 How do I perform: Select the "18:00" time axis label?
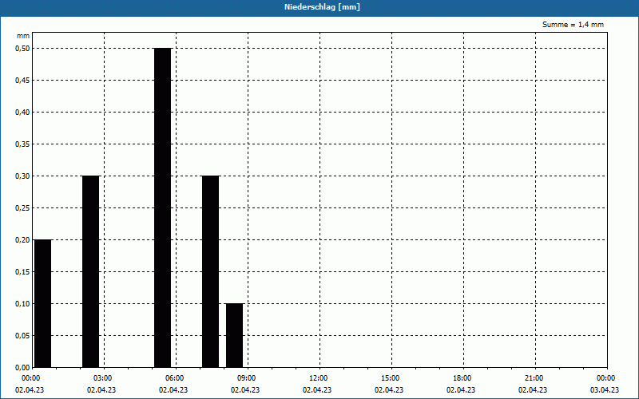[x=462, y=378]
